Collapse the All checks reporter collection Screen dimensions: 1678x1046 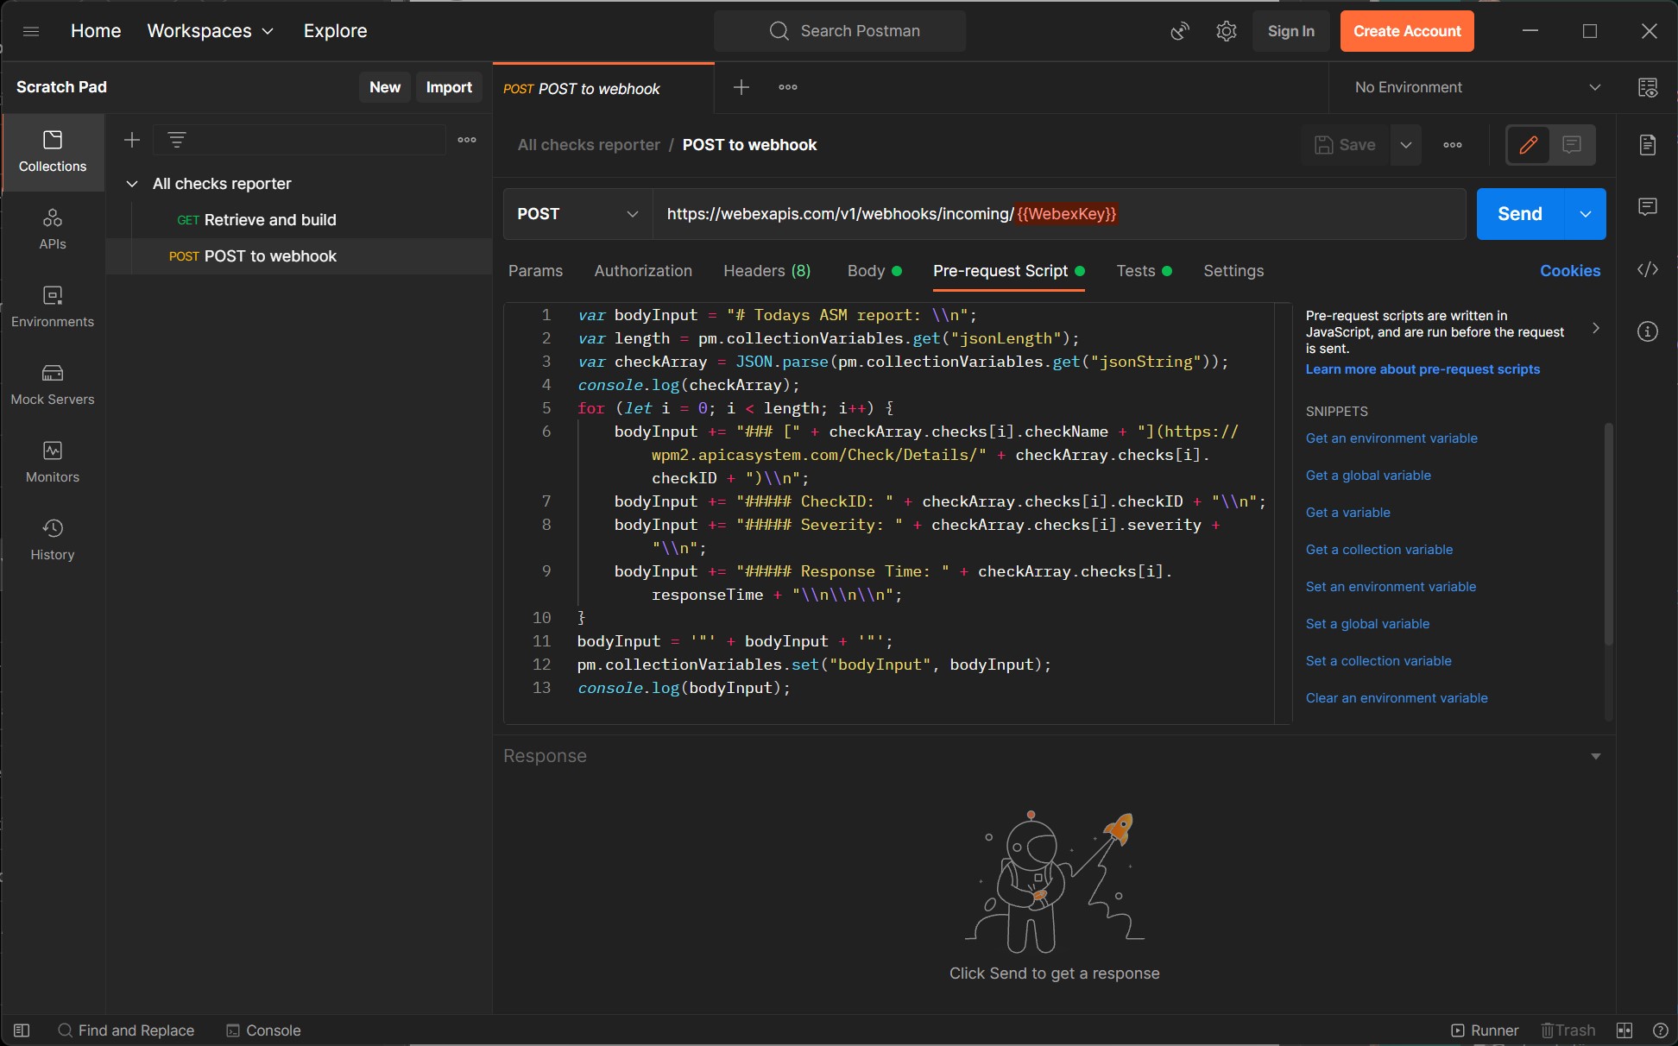[x=133, y=183]
